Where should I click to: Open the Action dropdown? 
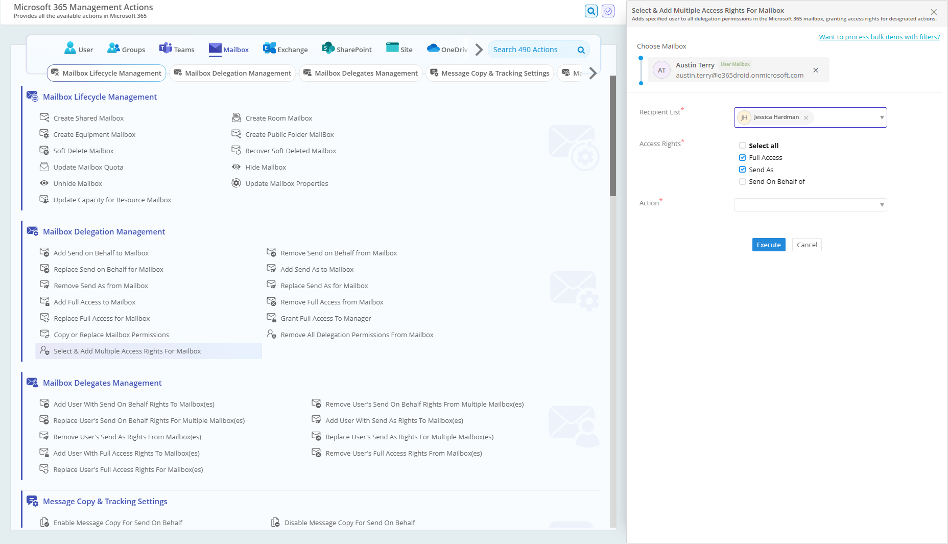[x=810, y=205]
